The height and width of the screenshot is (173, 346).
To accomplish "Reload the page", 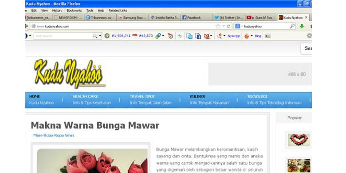I will 228,26.
